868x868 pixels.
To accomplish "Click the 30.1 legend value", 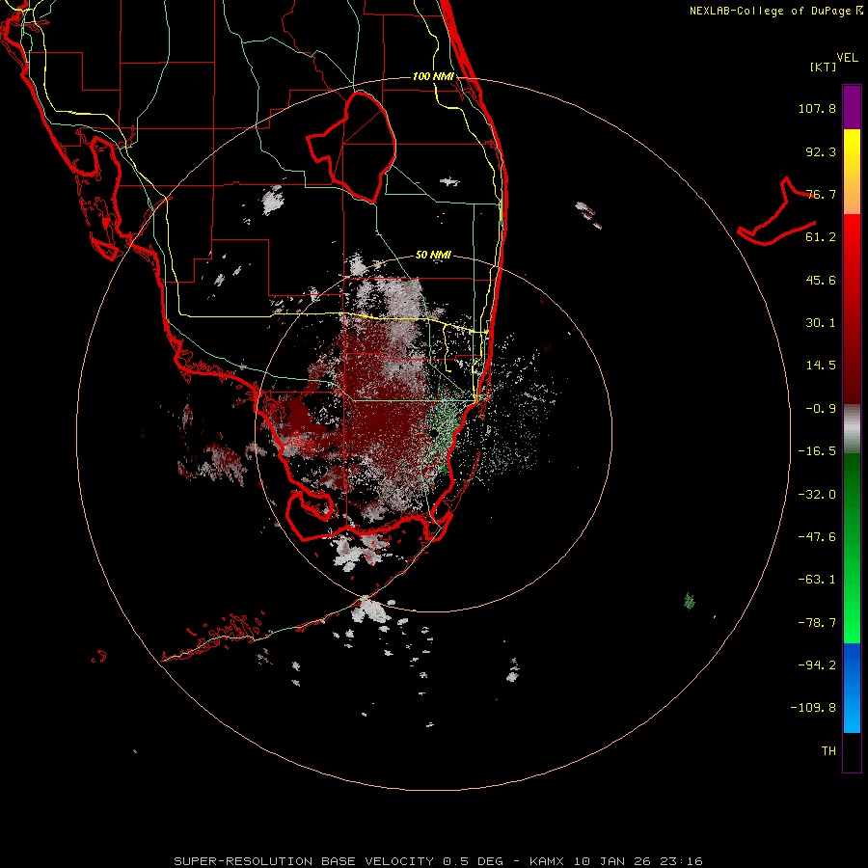I will [821, 323].
